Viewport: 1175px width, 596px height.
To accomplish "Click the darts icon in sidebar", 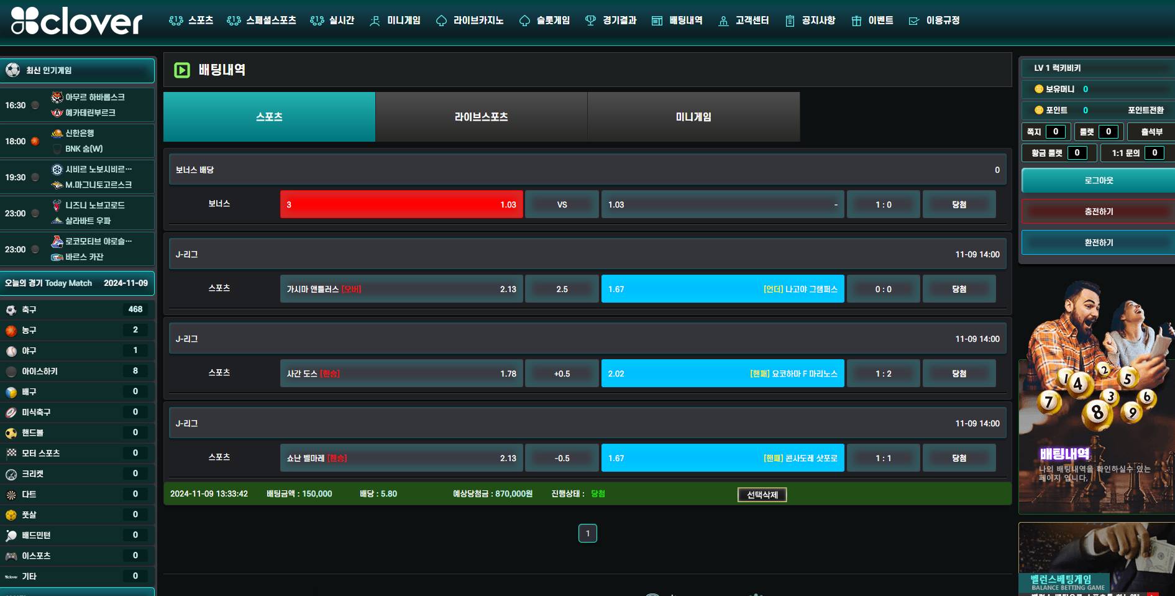I will coord(11,495).
